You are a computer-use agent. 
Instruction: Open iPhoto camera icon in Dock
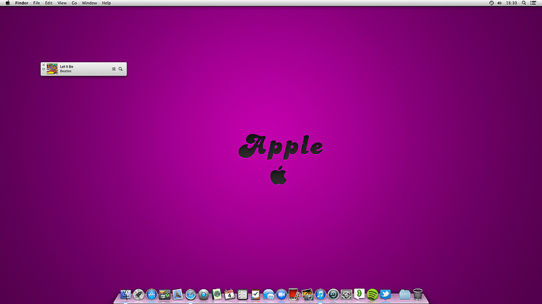pyautogui.click(x=308, y=295)
